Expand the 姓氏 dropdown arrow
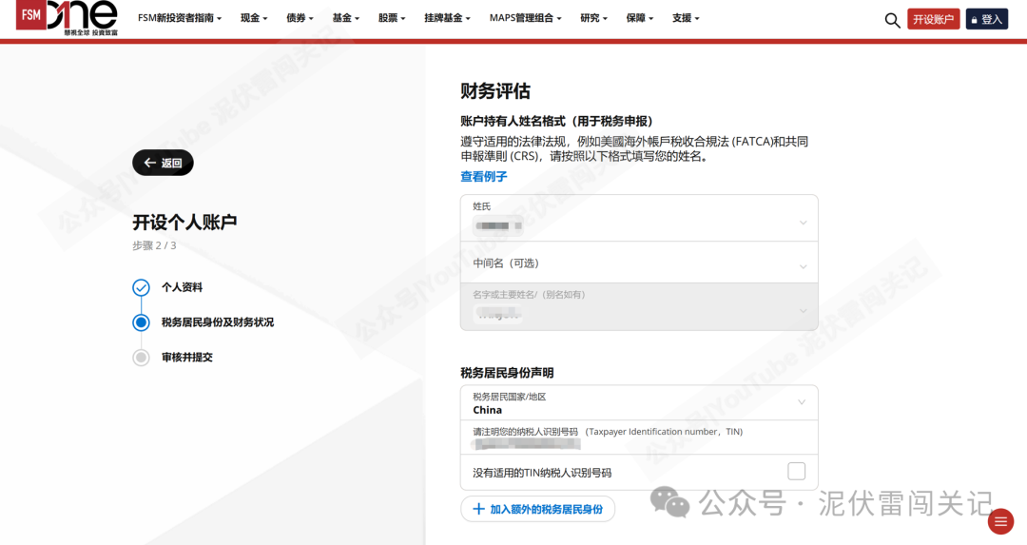1027x545 pixels. pyautogui.click(x=803, y=223)
